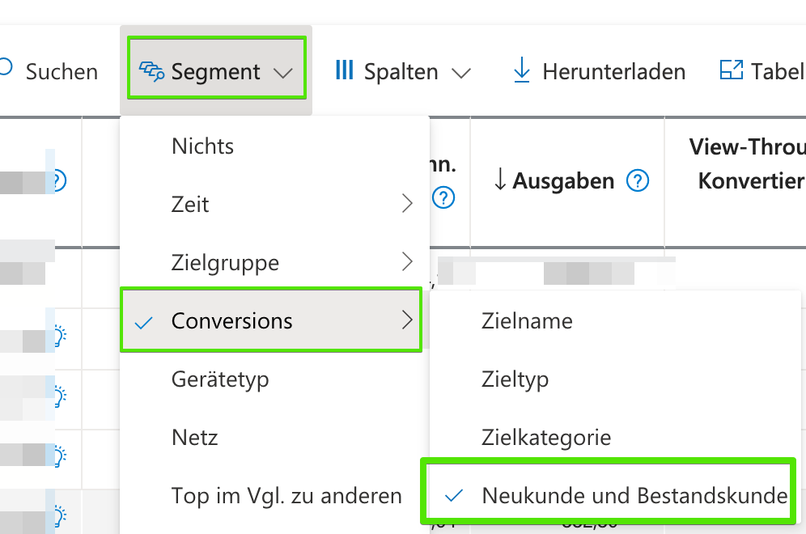Viewport: 806px width, 534px height.
Task: Click the Herunterladen download arrow icon
Action: click(x=522, y=71)
